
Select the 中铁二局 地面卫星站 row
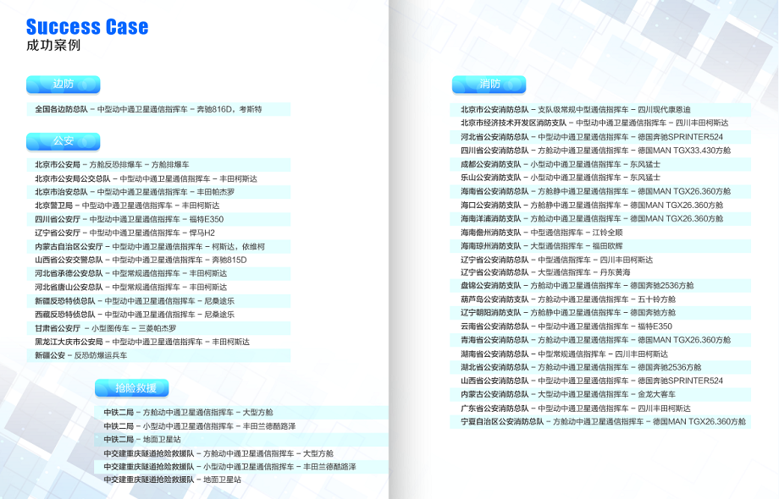(x=241, y=440)
